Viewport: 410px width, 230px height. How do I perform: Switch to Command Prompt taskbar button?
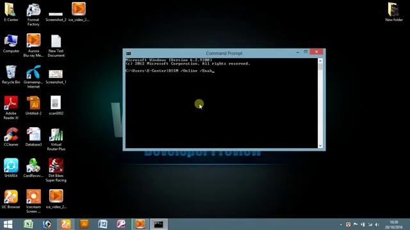159,224
